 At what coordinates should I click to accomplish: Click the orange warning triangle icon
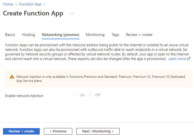12,76
